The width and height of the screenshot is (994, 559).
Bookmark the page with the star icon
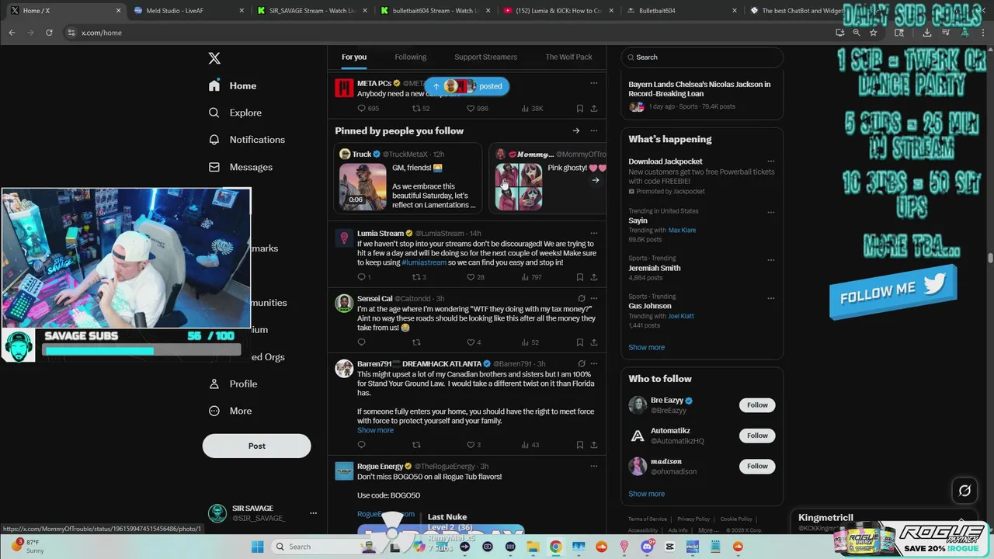(x=874, y=33)
